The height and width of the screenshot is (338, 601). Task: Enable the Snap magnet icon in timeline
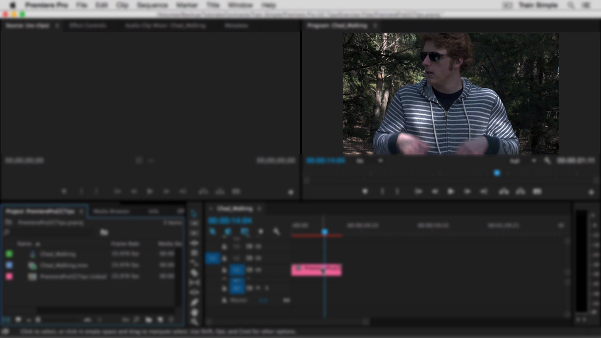(x=228, y=232)
